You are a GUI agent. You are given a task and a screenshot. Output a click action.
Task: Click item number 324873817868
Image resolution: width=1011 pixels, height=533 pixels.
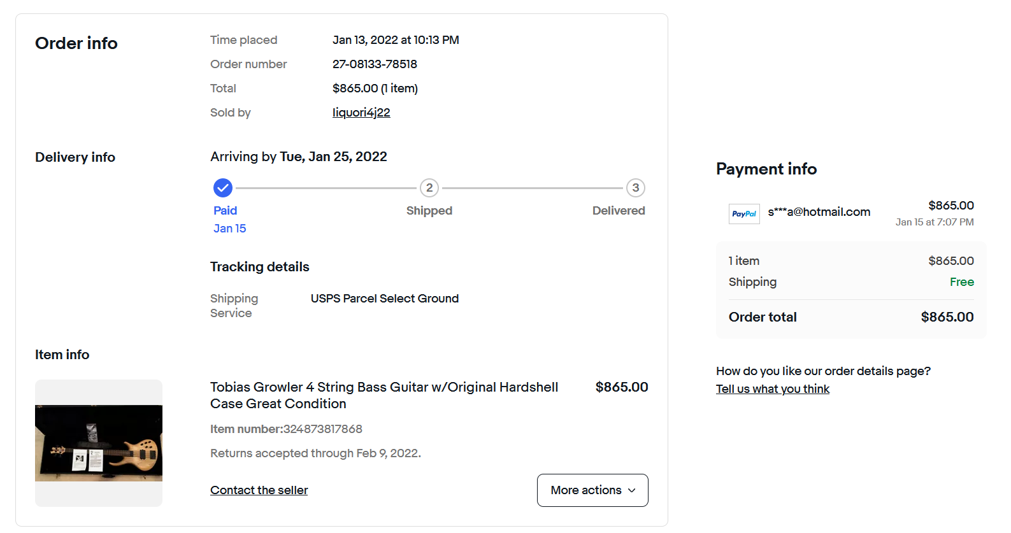[323, 429]
